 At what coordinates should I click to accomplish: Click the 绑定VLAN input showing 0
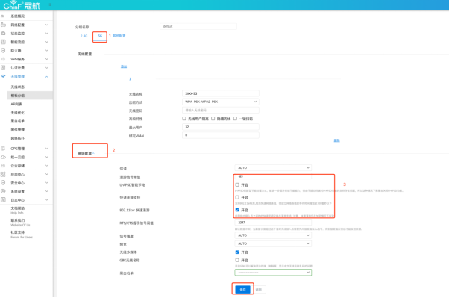(221, 135)
